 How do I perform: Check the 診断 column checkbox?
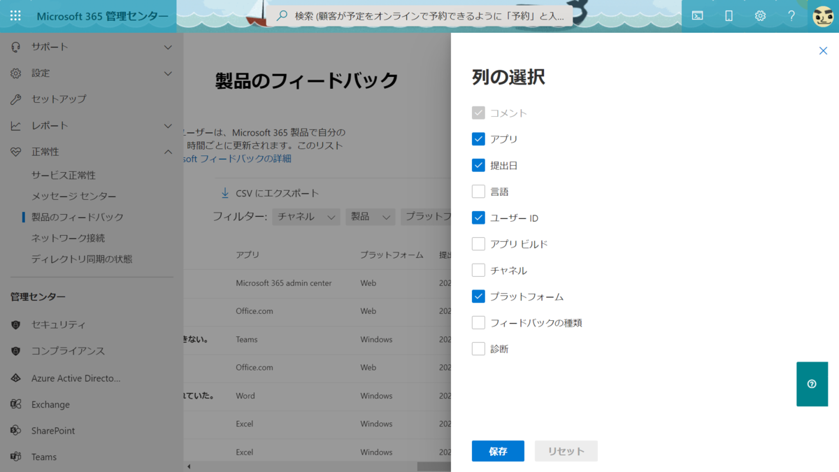(x=478, y=349)
